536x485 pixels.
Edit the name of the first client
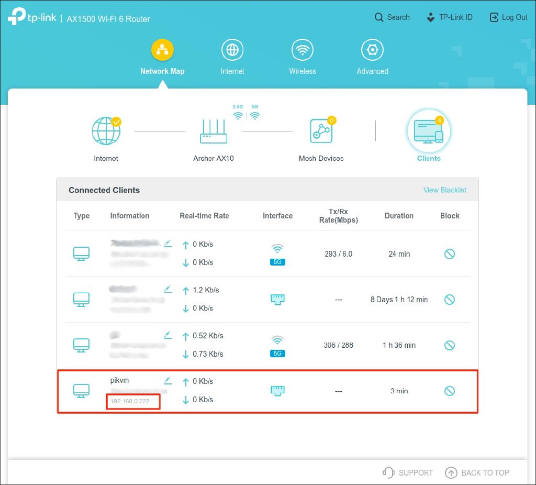tap(167, 243)
